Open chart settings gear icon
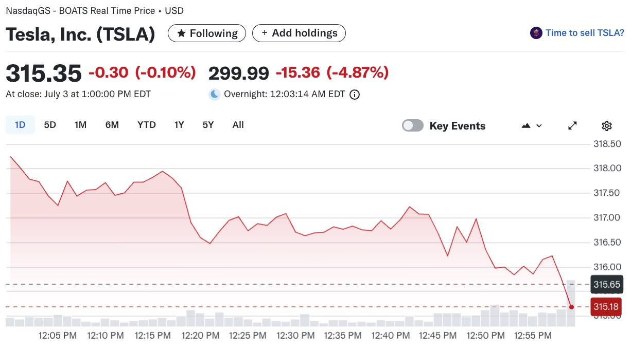The image size is (631, 351). tap(606, 126)
